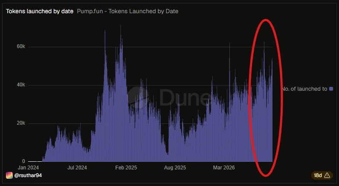This screenshot has width=339, height=186.
Task: Click the 0 y-axis label
Action: pos(23,161)
